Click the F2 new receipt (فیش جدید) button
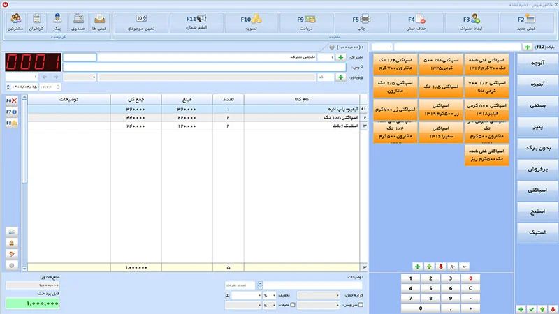The height and width of the screenshot is (314, 559). coord(527,23)
